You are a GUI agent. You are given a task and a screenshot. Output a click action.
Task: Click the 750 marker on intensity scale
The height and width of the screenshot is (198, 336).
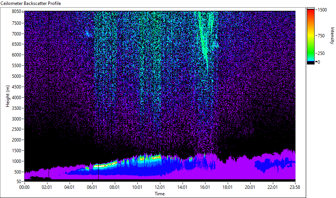(x=321, y=36)
